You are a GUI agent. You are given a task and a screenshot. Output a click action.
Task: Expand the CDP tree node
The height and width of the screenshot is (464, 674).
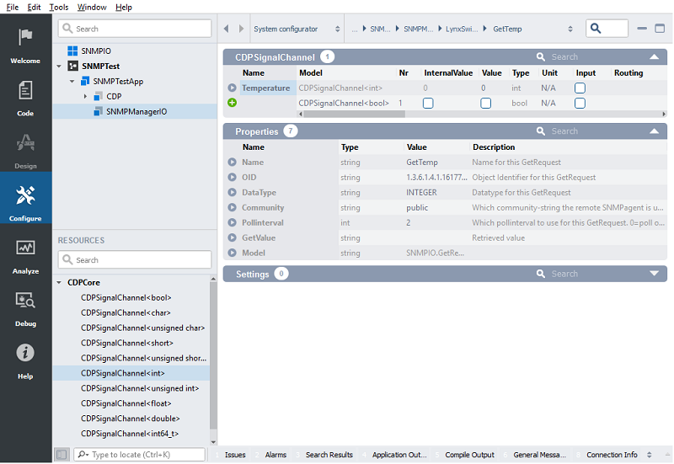[x=85, y=97]
